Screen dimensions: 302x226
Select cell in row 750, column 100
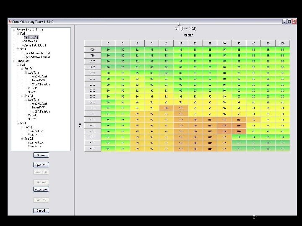click(x=283, y=56)
